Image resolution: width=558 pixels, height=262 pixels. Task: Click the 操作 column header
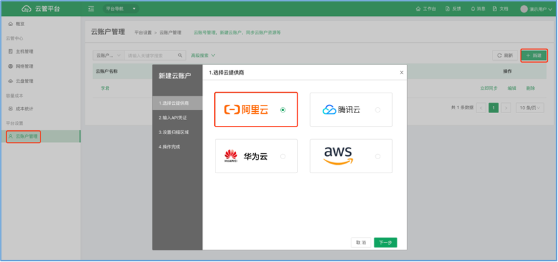pyautogui.click(x=507, y=72)
